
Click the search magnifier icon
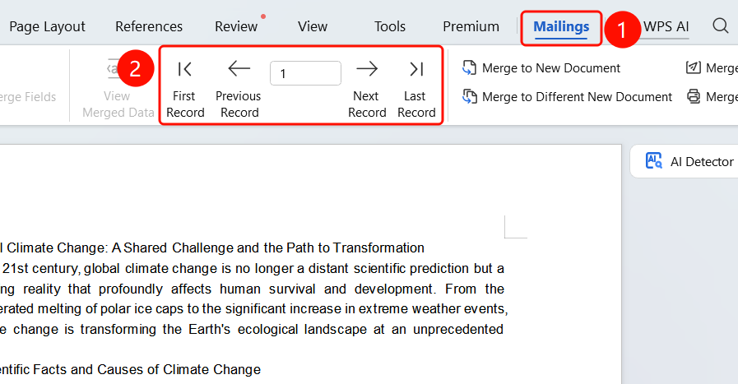click(720, 25)
